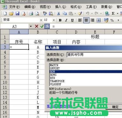Click the AutoSum sigma icon
The image size is (122, 118).
pos(113,13)
